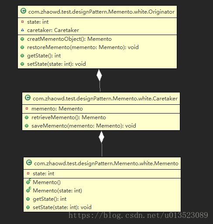The width and height of the screenshot is (213, 224).
Task: Click the green icon beside Originator's getState(): int
Action: coord(22,56)
